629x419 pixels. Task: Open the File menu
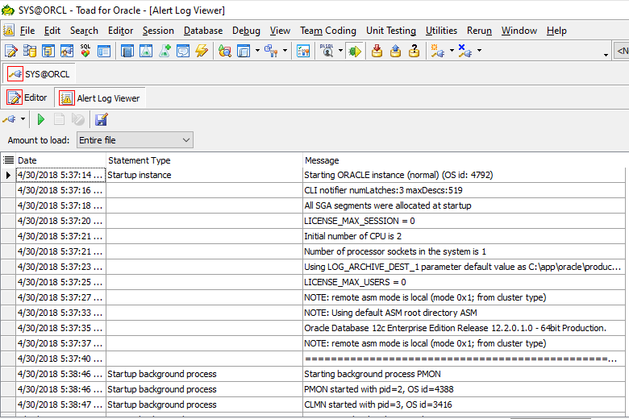[x=27, y=31]
